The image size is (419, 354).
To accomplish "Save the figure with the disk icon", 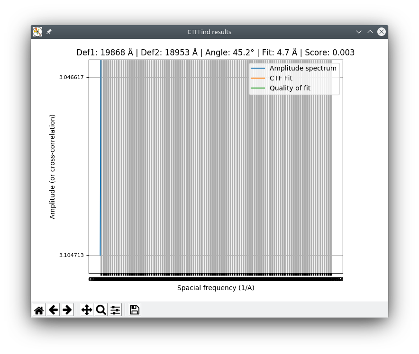I will (135, 310).
